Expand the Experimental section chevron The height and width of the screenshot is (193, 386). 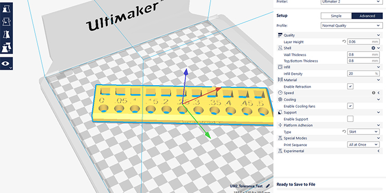pos(378,151)
